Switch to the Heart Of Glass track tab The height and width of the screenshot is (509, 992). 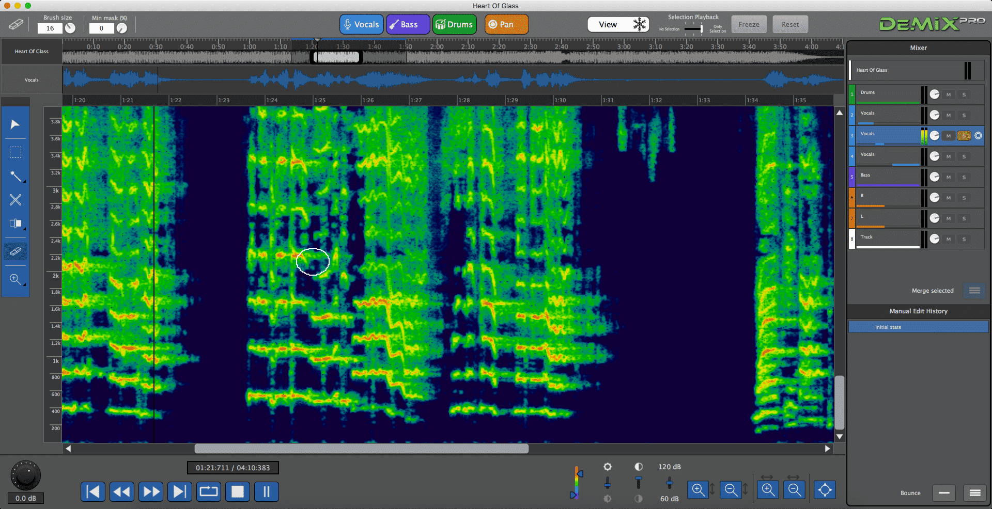coord(31,51)
